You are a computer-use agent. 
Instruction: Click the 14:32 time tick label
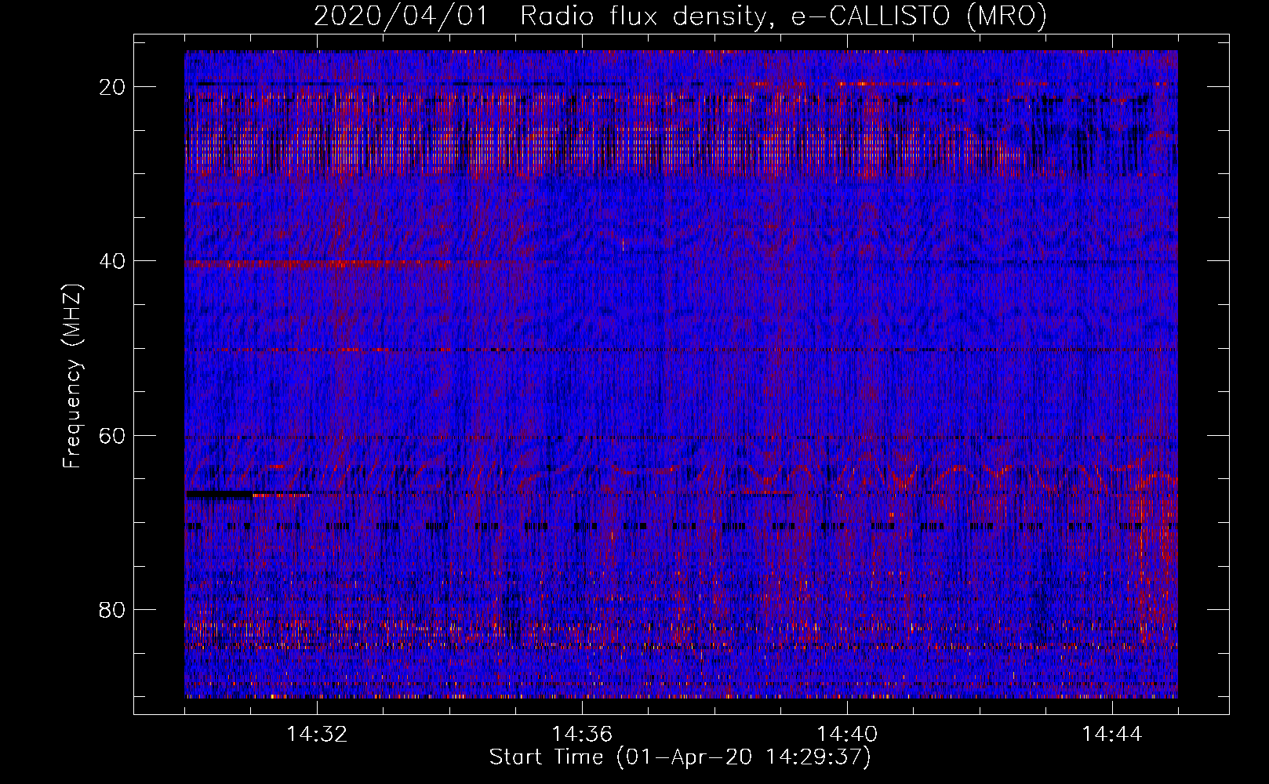317,735
